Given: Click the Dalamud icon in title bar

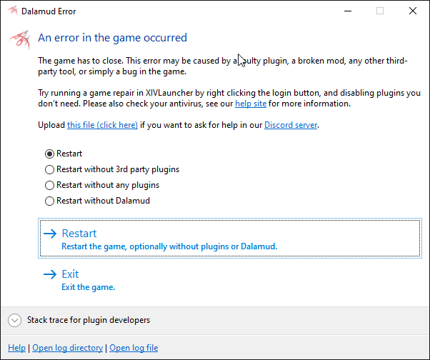Looking at the screenshot, I should pos(13,11).
